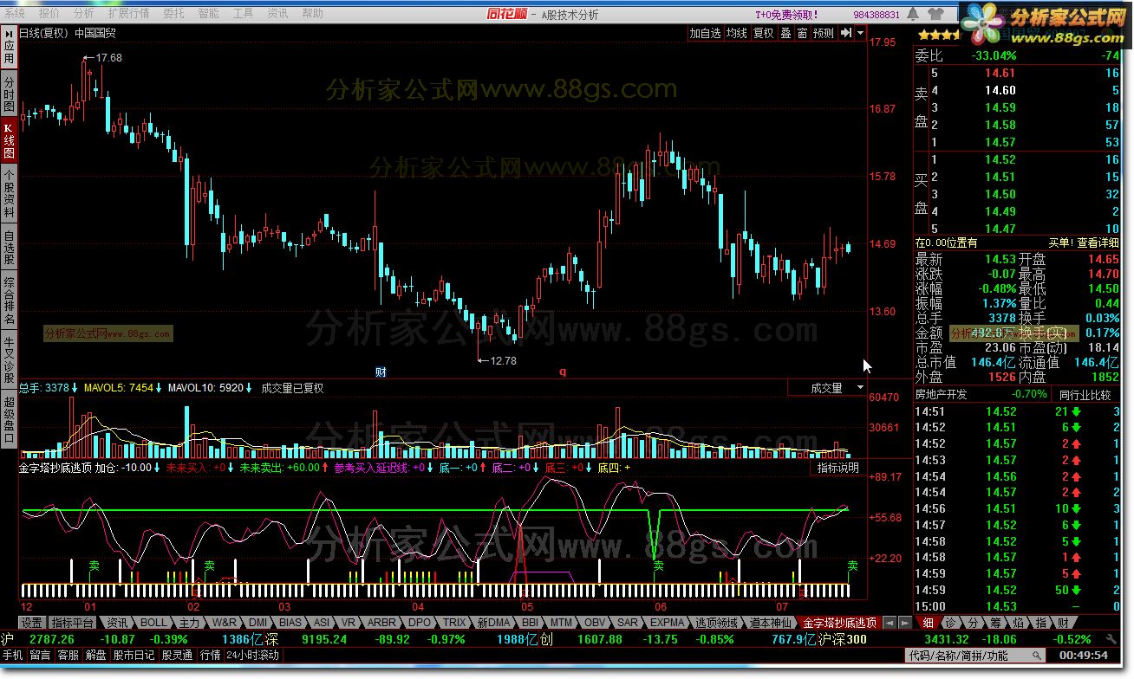
Task: Select the TRIX indicator tab
Action: click(x=454, y=622)
